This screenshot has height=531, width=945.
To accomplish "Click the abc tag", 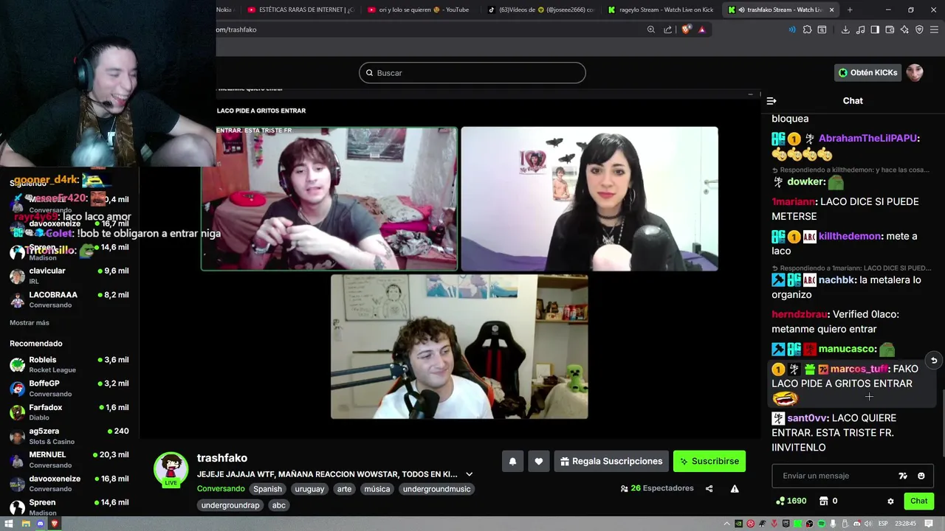I will (x=278, y=506).
